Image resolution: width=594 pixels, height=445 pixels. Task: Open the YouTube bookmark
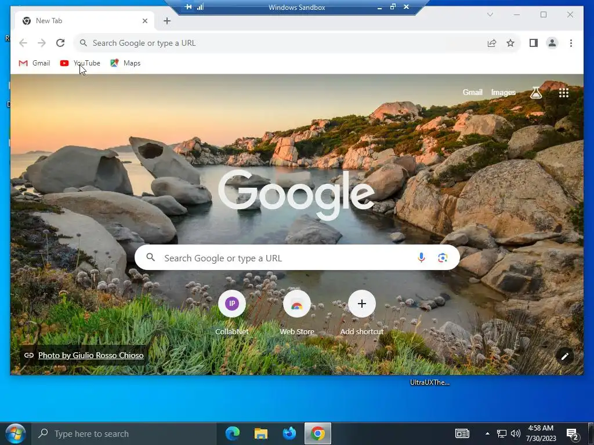[80, 63]
